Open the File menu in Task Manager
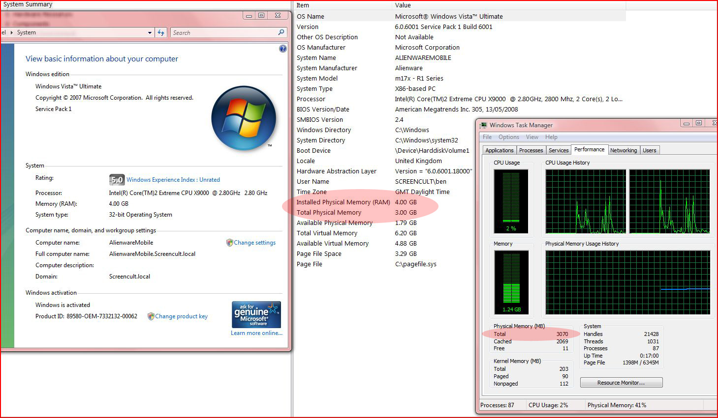718x418 pixels. coord(487,137)
